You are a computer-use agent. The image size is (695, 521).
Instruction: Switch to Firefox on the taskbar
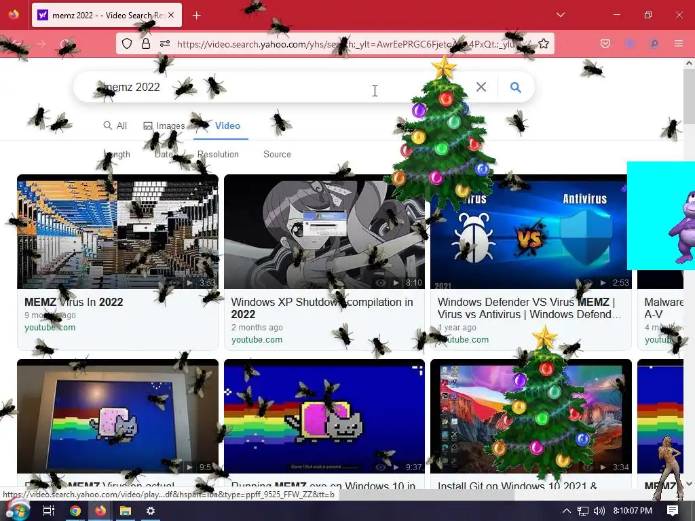pyautogui.click(x=100, y=511)
